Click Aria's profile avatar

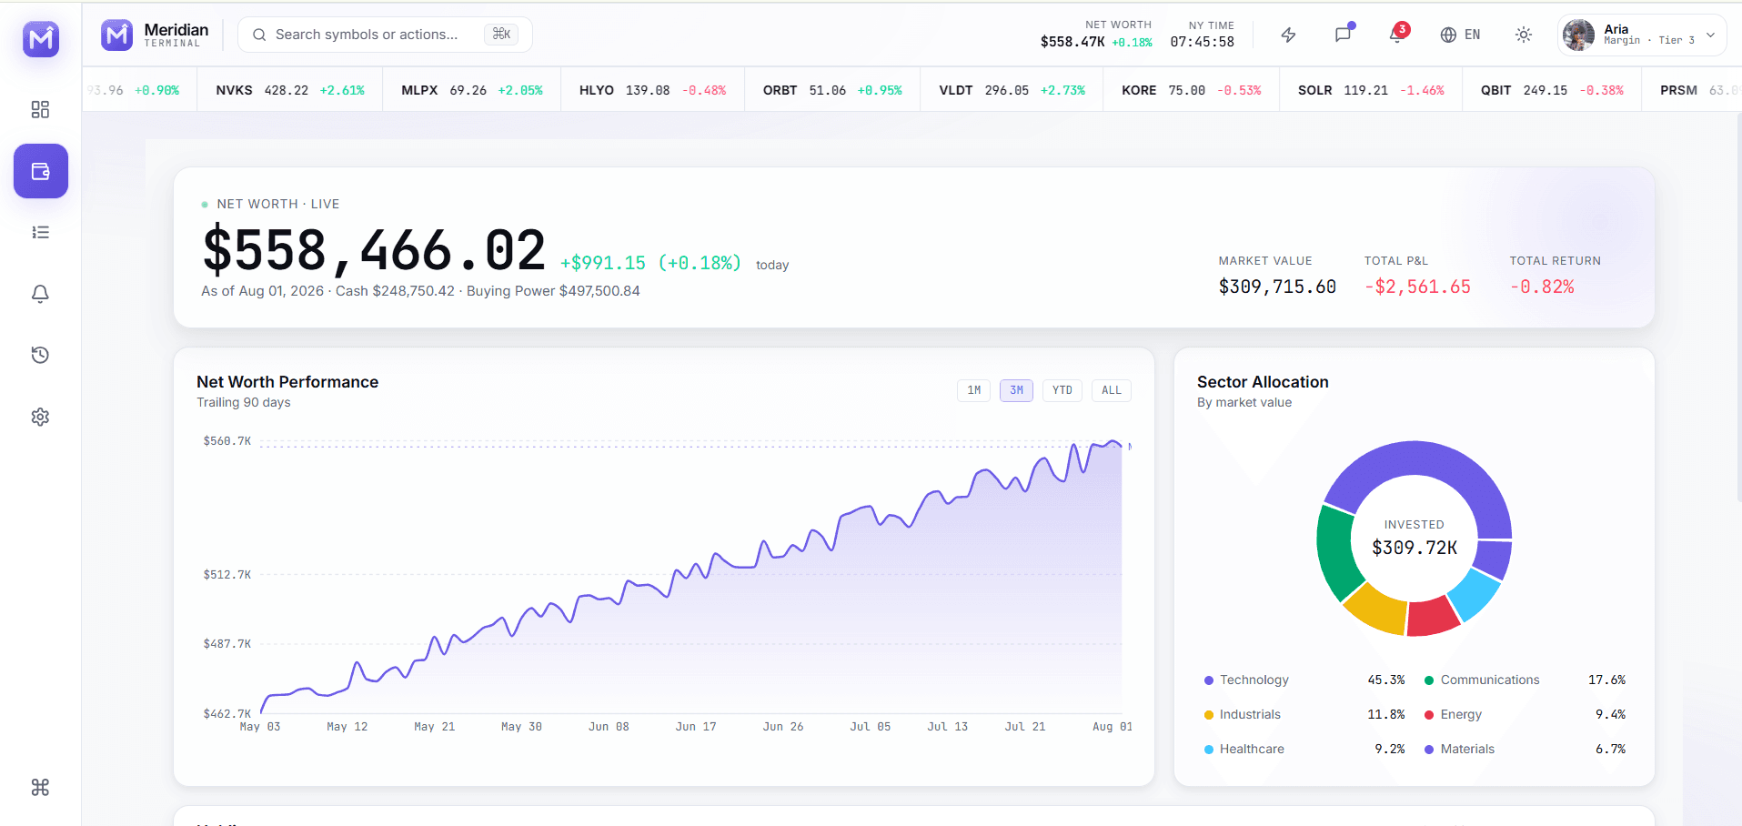click(1578, 35)
